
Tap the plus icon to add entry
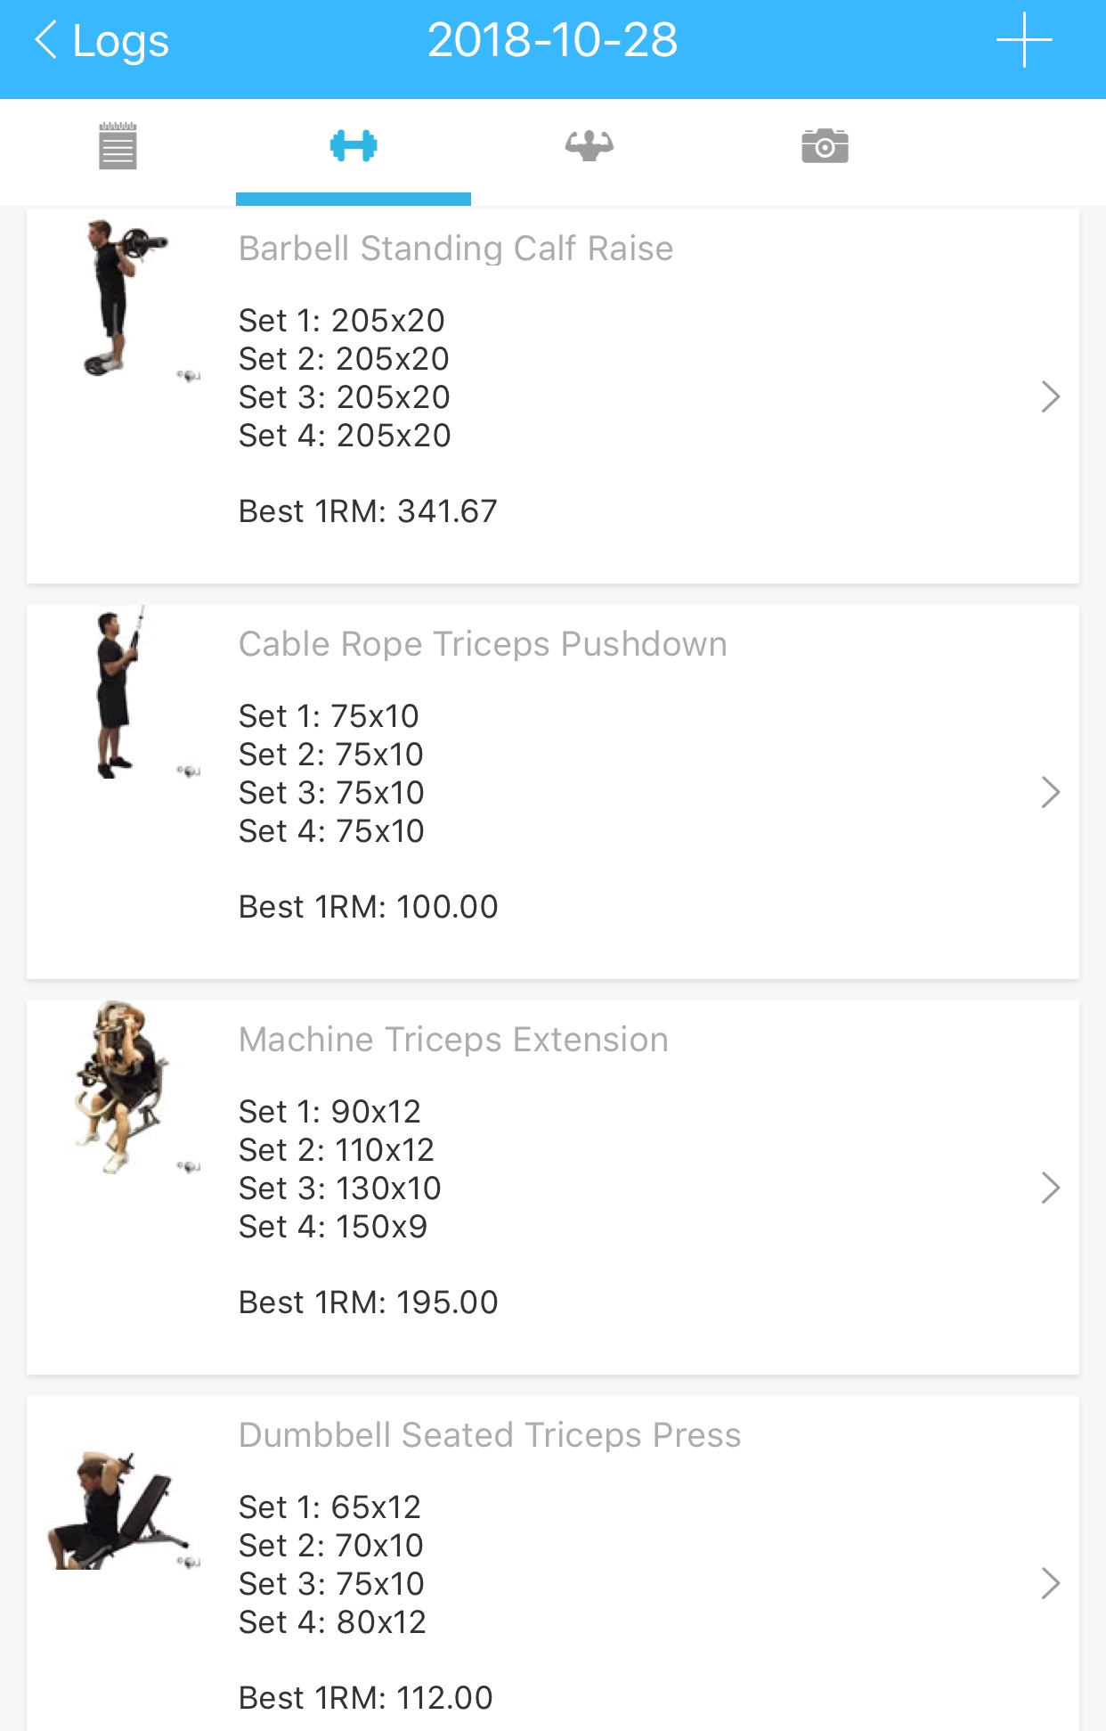1024,41
